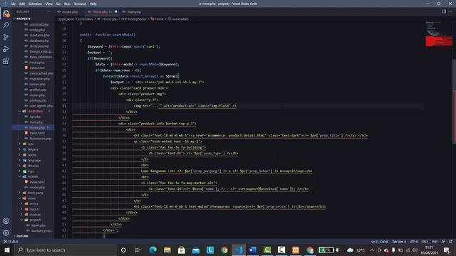This screenshot has height=256, width=456.
Task: Open Penawaran.php in controllers folder
Action: (x=40, y=139)
